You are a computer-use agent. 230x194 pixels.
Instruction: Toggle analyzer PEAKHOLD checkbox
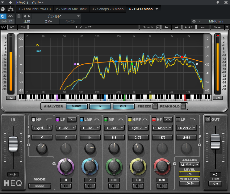(x=183, y=106)
